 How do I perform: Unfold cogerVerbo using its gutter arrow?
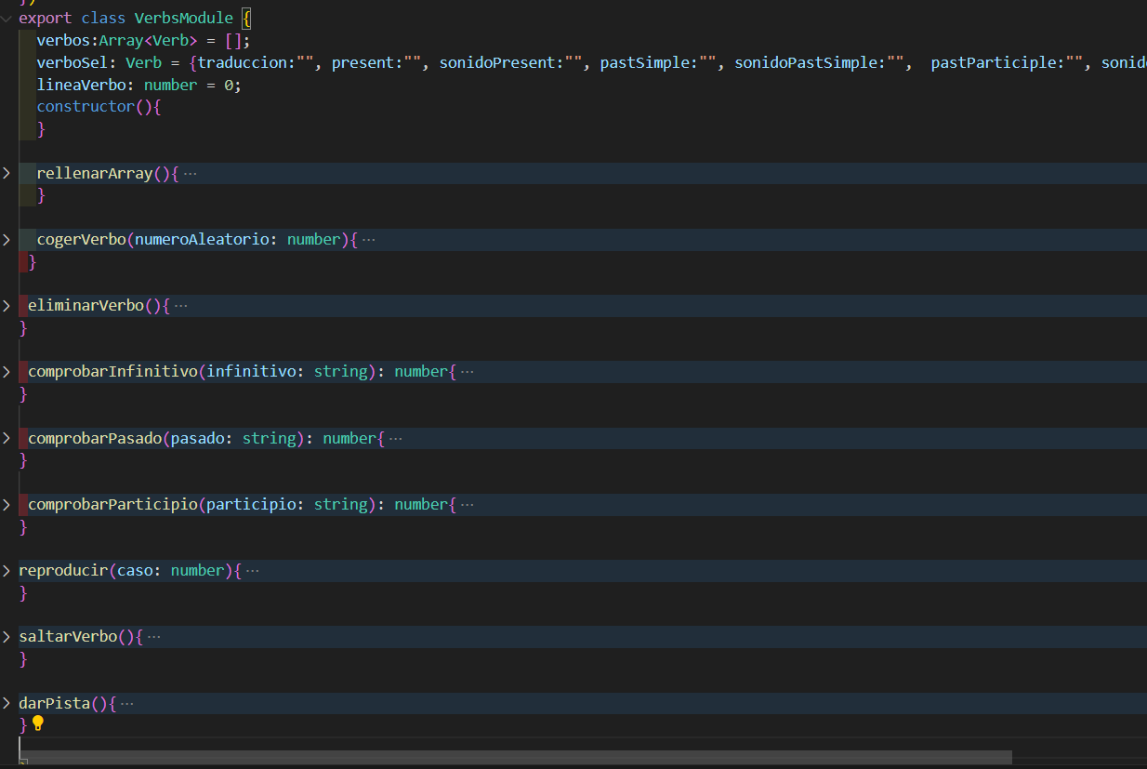click(7, 240)
